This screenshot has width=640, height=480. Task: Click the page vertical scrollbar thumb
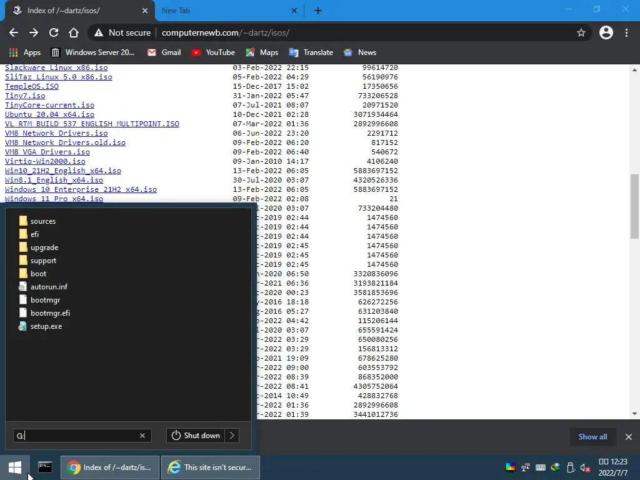point(634,206)
